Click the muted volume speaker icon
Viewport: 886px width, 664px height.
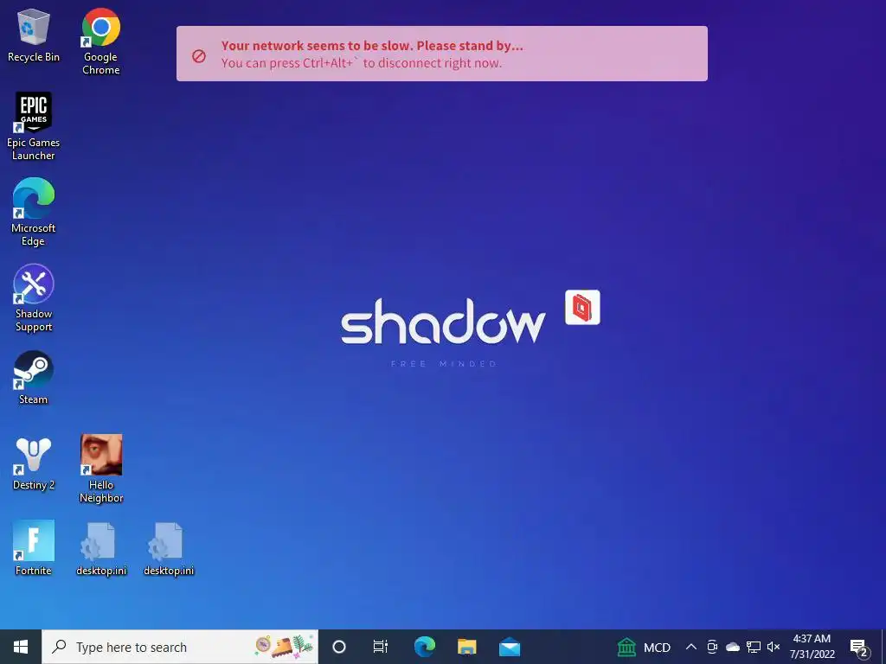click(x=774, y=647)
